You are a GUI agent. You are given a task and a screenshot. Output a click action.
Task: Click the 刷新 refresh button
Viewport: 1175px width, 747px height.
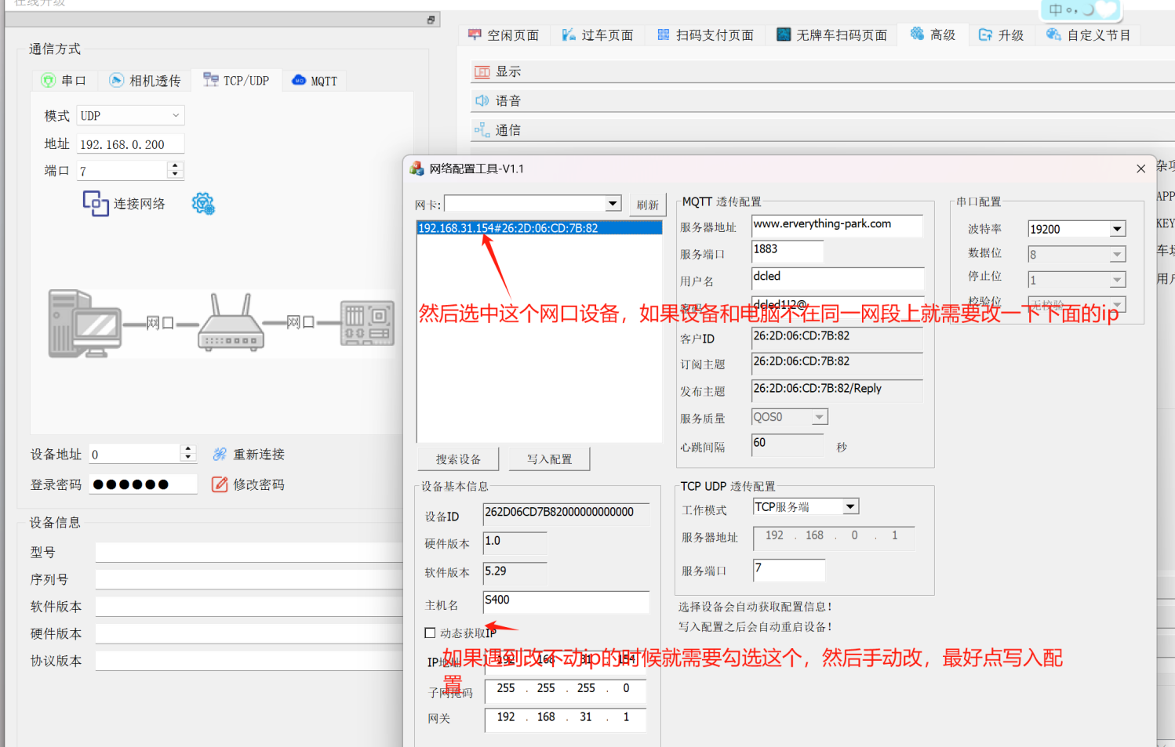[647, 205]
